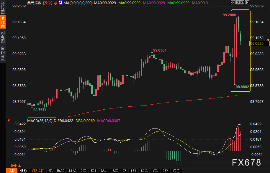This screenshot has width=270, height=173.
Task: Click the orange price marker at 99.0929
Action: (x=260, y=44)
